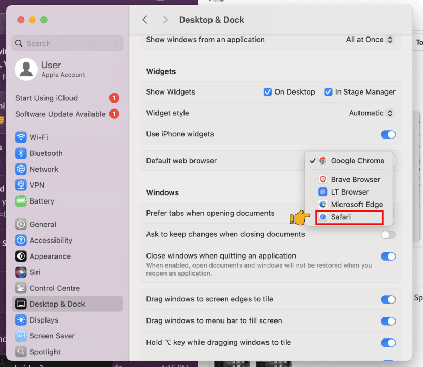Open VPN settings from the sidebar
423x367 pixels.
[x=31, y=185]
